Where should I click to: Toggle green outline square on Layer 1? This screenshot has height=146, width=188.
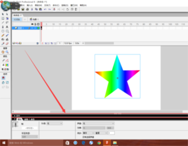pyautogui.click(x=38, y=28)
